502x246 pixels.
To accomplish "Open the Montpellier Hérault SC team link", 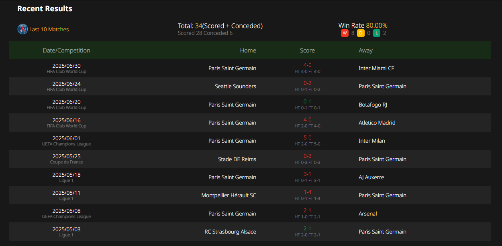I will [x=229, y=195].
